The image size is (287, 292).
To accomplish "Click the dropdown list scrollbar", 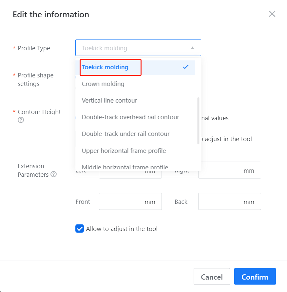I will pyautogui.click(x=198, y=121).
